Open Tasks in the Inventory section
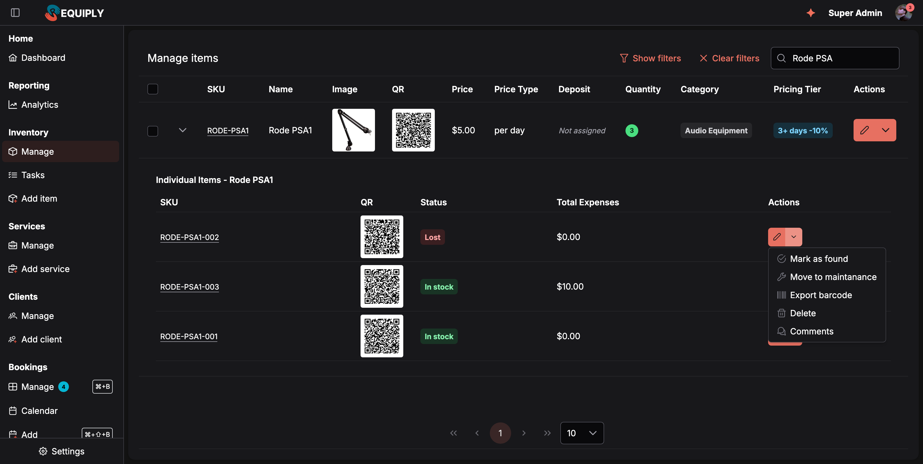Image resolution: width=923 pixels, height=464 pixels. 26,175
